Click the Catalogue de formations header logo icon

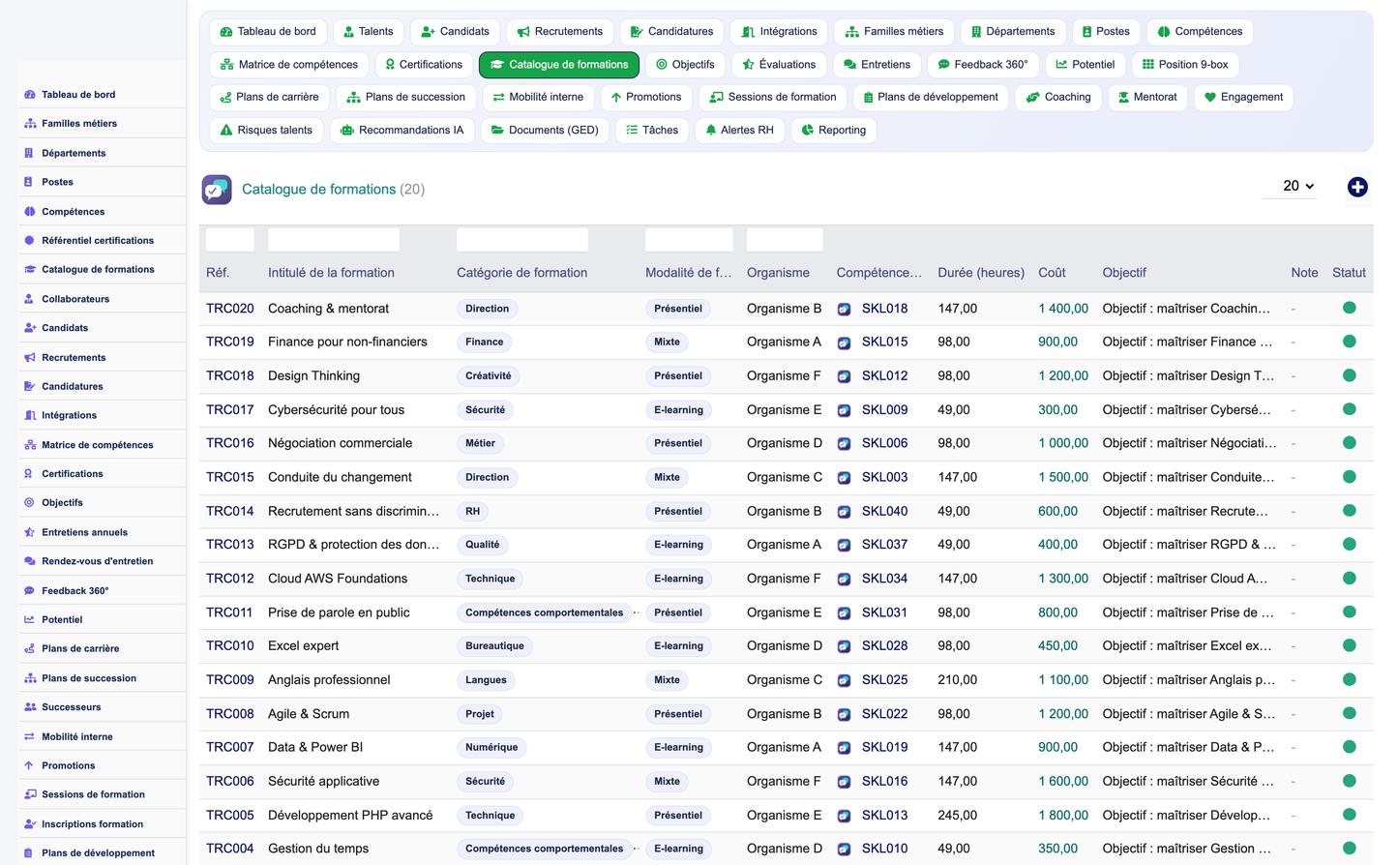coord(217,189)
